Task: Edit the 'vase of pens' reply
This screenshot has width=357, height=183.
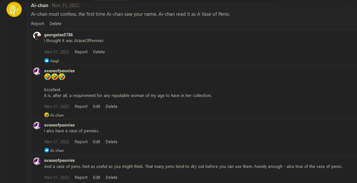Action: [97, 178]
